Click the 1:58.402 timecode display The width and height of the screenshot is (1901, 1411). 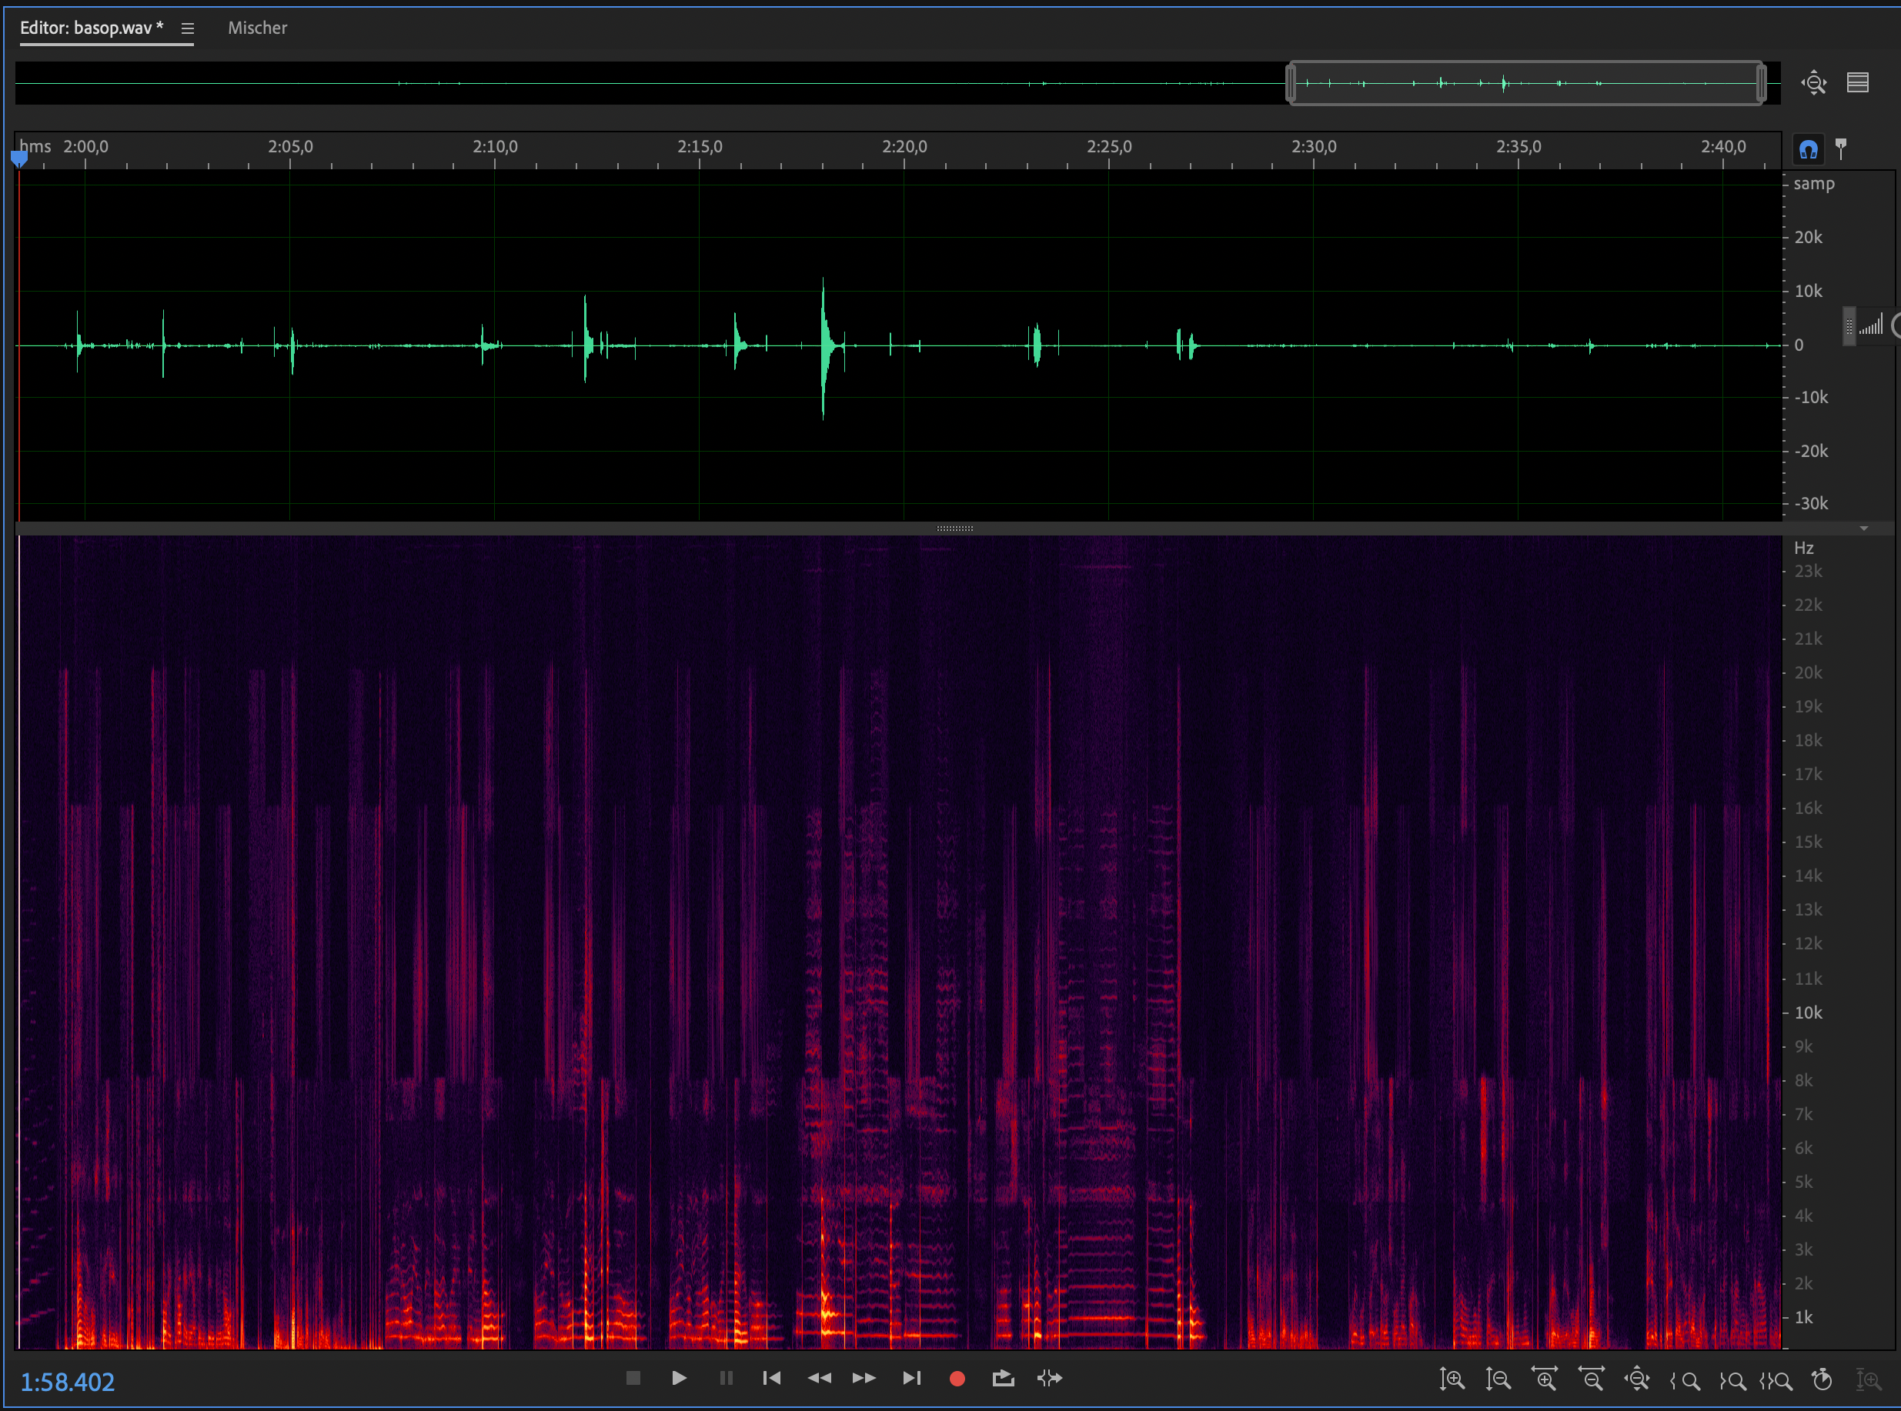(68, 1382)
